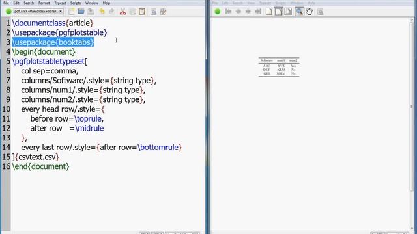Click the Undo arrow icon
The image size is (417, 234).
[x=102, y=12]
